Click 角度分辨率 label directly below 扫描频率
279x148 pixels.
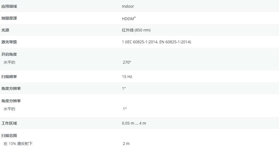[x=11, y=88]
